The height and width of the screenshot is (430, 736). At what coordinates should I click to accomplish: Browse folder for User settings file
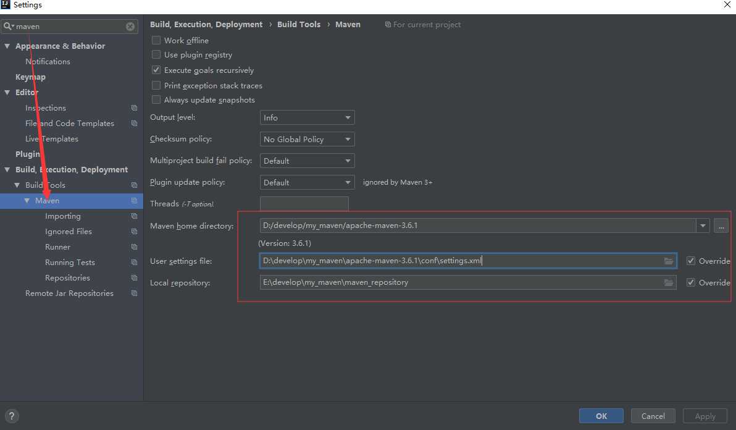[669, 261]
